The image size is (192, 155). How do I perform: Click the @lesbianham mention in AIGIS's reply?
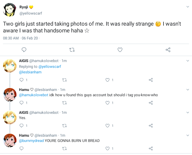(30, 72)
